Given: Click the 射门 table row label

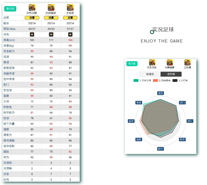Looking at the screenshot, I should (6, 85).
